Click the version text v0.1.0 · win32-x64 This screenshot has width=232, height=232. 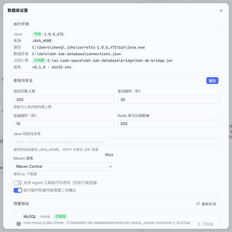coord(52,67)
